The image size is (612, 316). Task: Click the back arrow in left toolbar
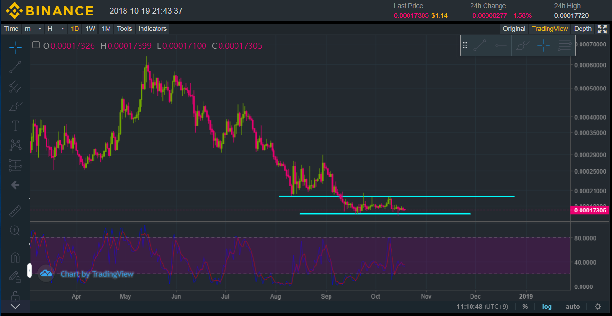[16, 184]
